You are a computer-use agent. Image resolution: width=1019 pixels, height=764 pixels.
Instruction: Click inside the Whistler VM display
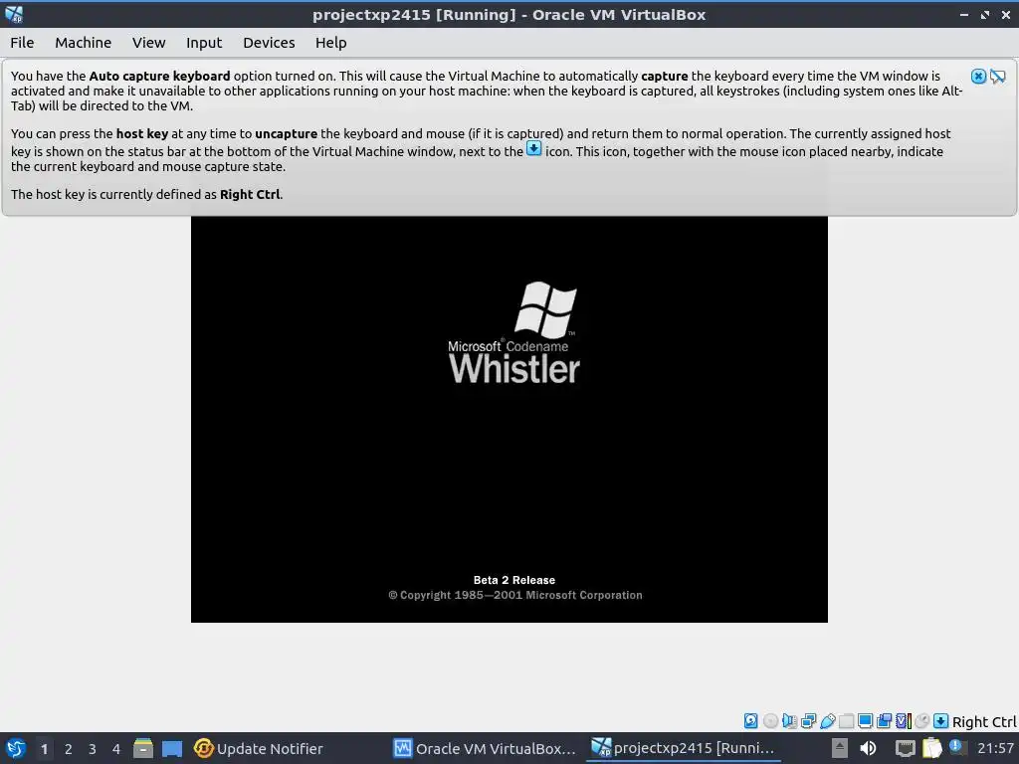click(509, 420)
